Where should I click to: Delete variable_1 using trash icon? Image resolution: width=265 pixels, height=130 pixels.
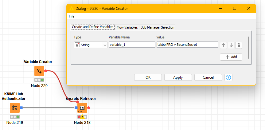[239, 45]
